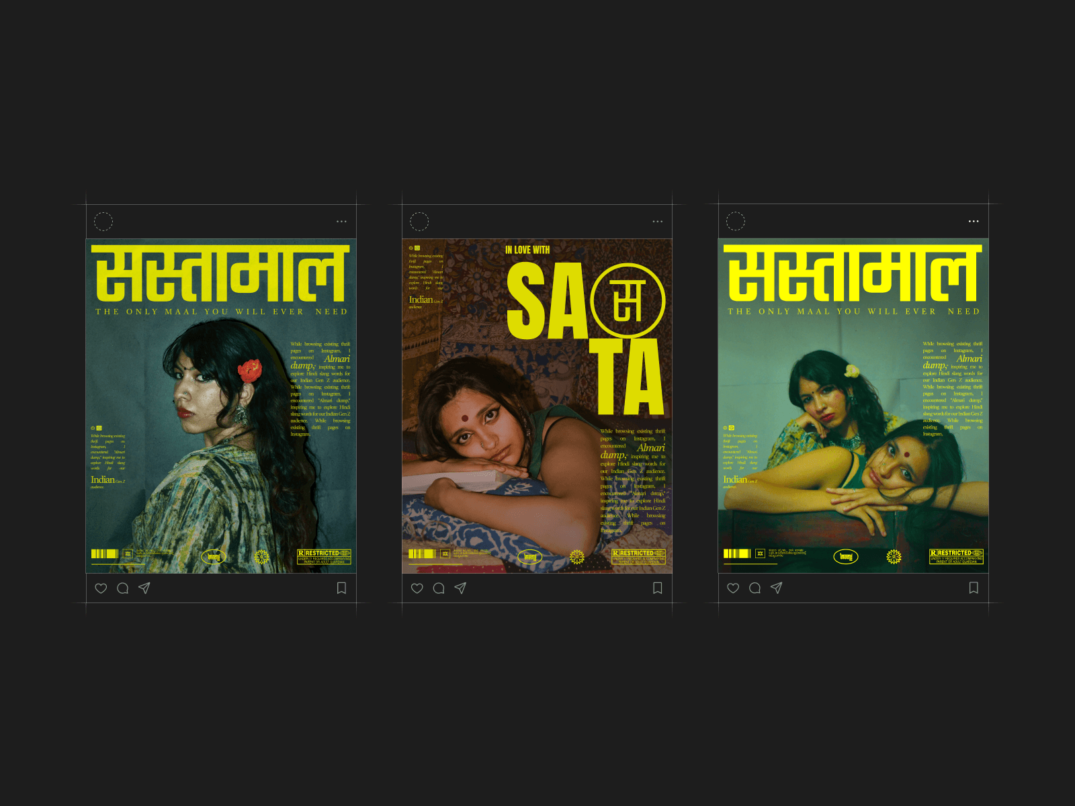1075x806 pixels.
Task: Share the first post via paper plane
Action: coord(144,588)
